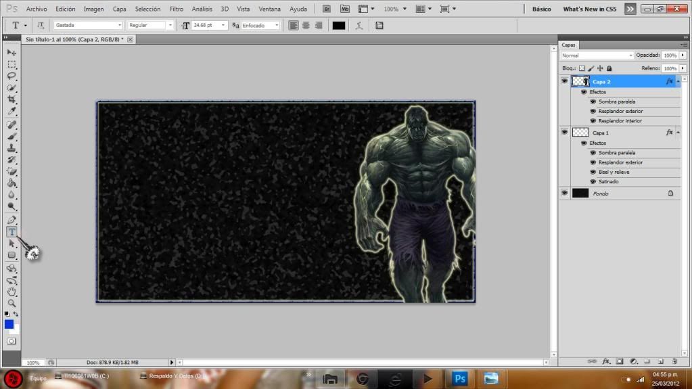The height and width of the screenshot is (389, 692).
Task: Select the 3D Object Rotate tool
Action: tap(11, 269)
